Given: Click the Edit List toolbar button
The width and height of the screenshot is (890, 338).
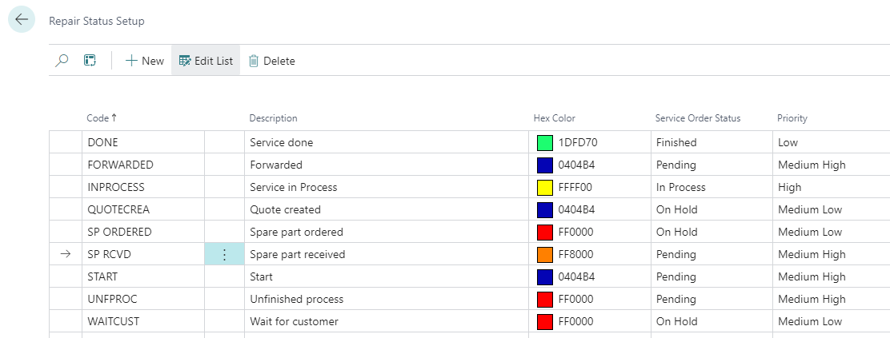Looking at the screenshot, I should click(206, 61).
